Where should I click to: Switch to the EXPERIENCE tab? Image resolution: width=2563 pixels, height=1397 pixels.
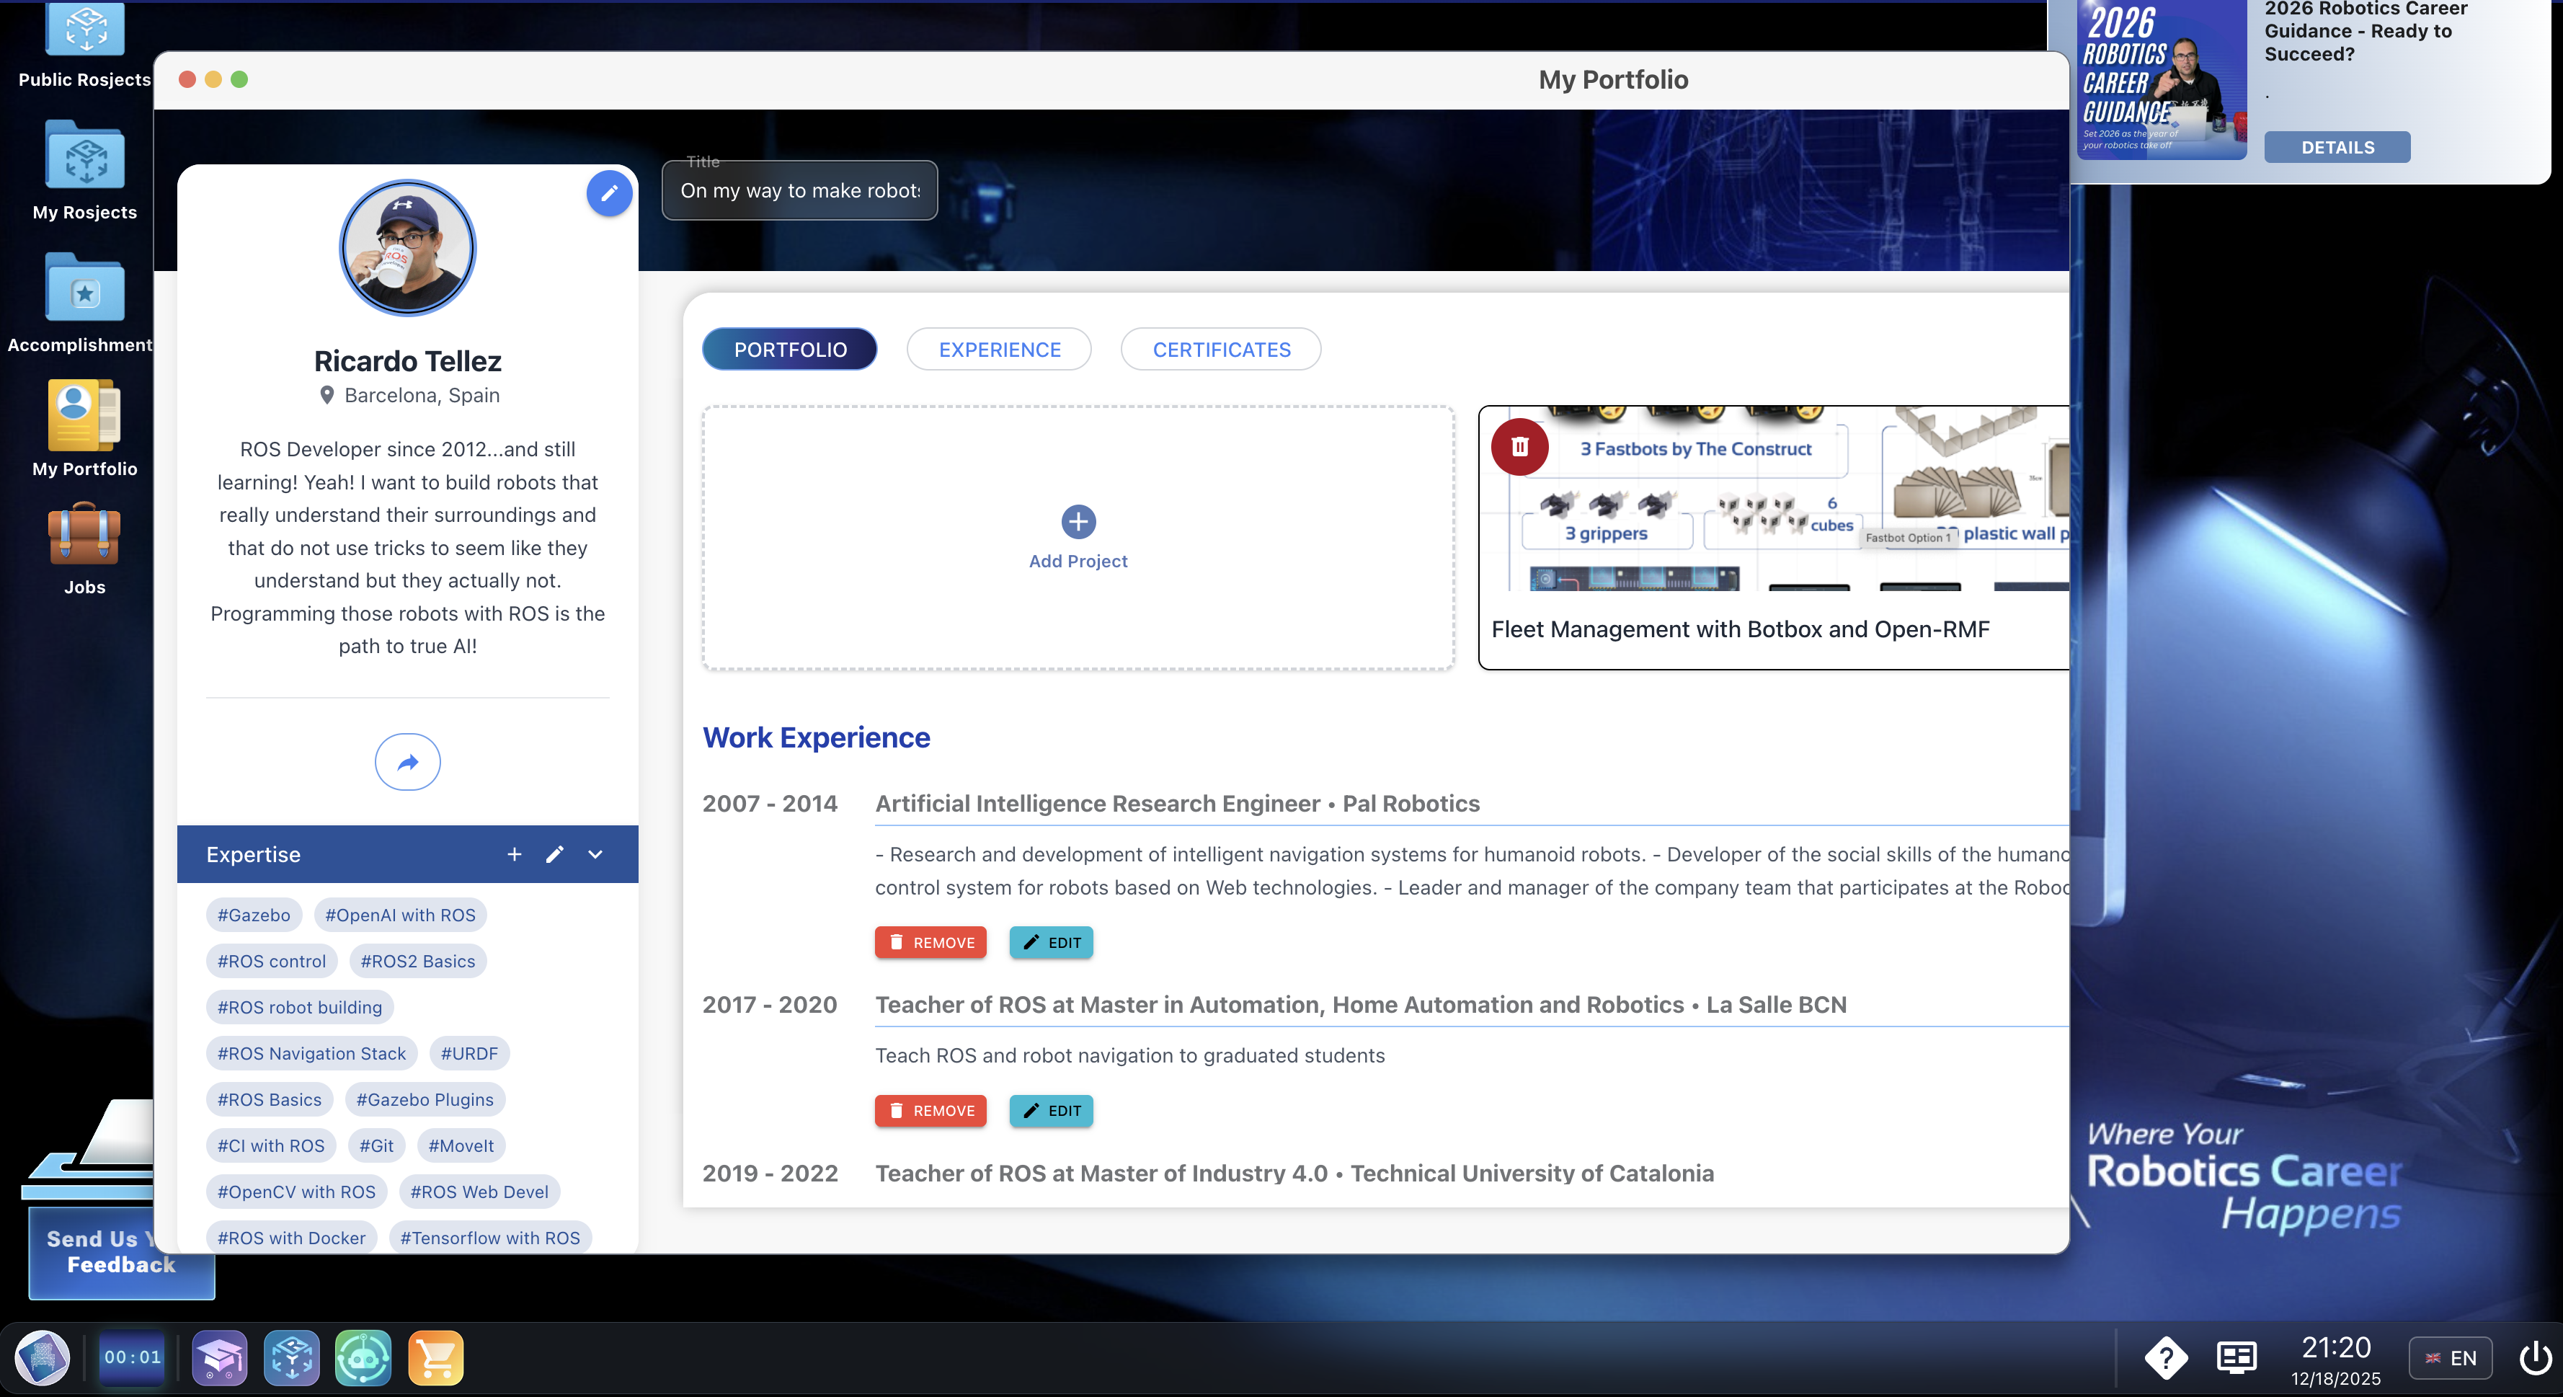coord(999,349)
